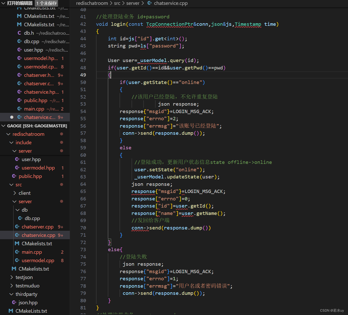Open usermodel.cpp in explorer tree
Image resolution: width=348 pixels, height=315 pixels.
point(38,260)
